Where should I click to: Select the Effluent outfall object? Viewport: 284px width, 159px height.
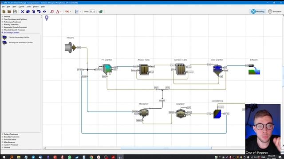(254, 69)
